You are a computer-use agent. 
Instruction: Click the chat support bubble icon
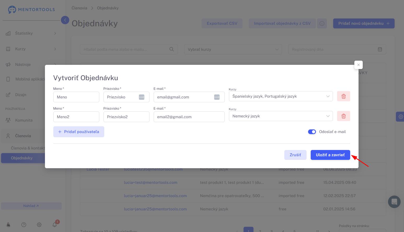pyautogui.click(x=394, y=202)
